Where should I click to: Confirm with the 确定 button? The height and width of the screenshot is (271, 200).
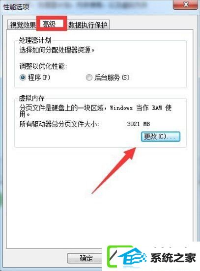point(86,258)
